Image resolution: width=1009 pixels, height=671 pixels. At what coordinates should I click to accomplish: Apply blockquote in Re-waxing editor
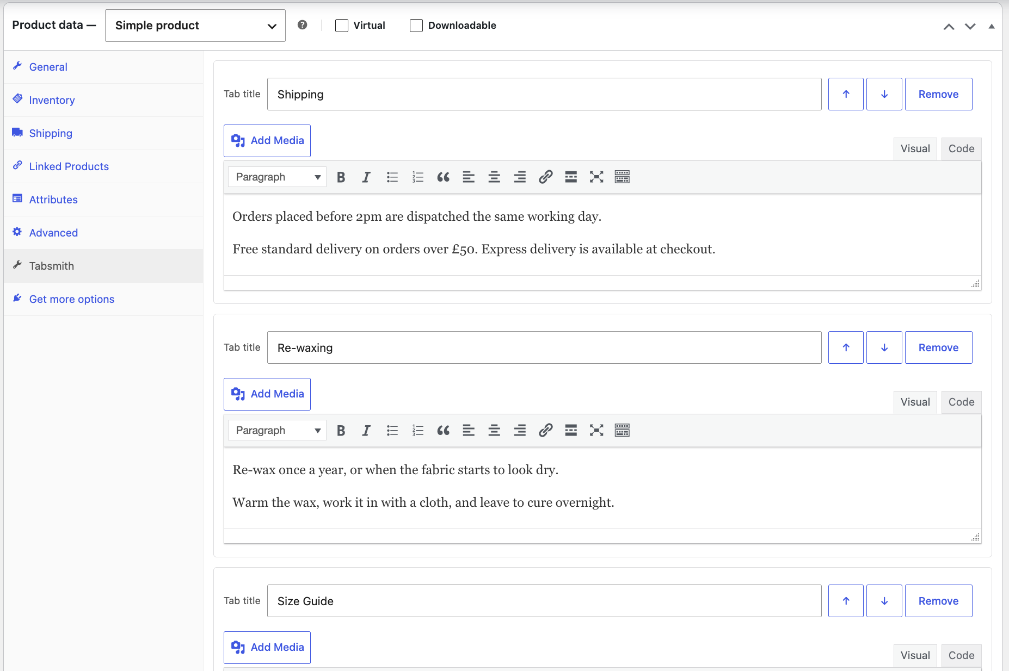(443, 431)
